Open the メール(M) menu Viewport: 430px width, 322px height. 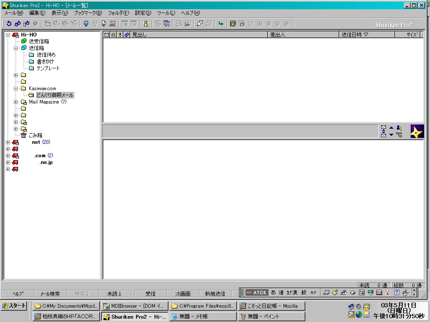14,13
